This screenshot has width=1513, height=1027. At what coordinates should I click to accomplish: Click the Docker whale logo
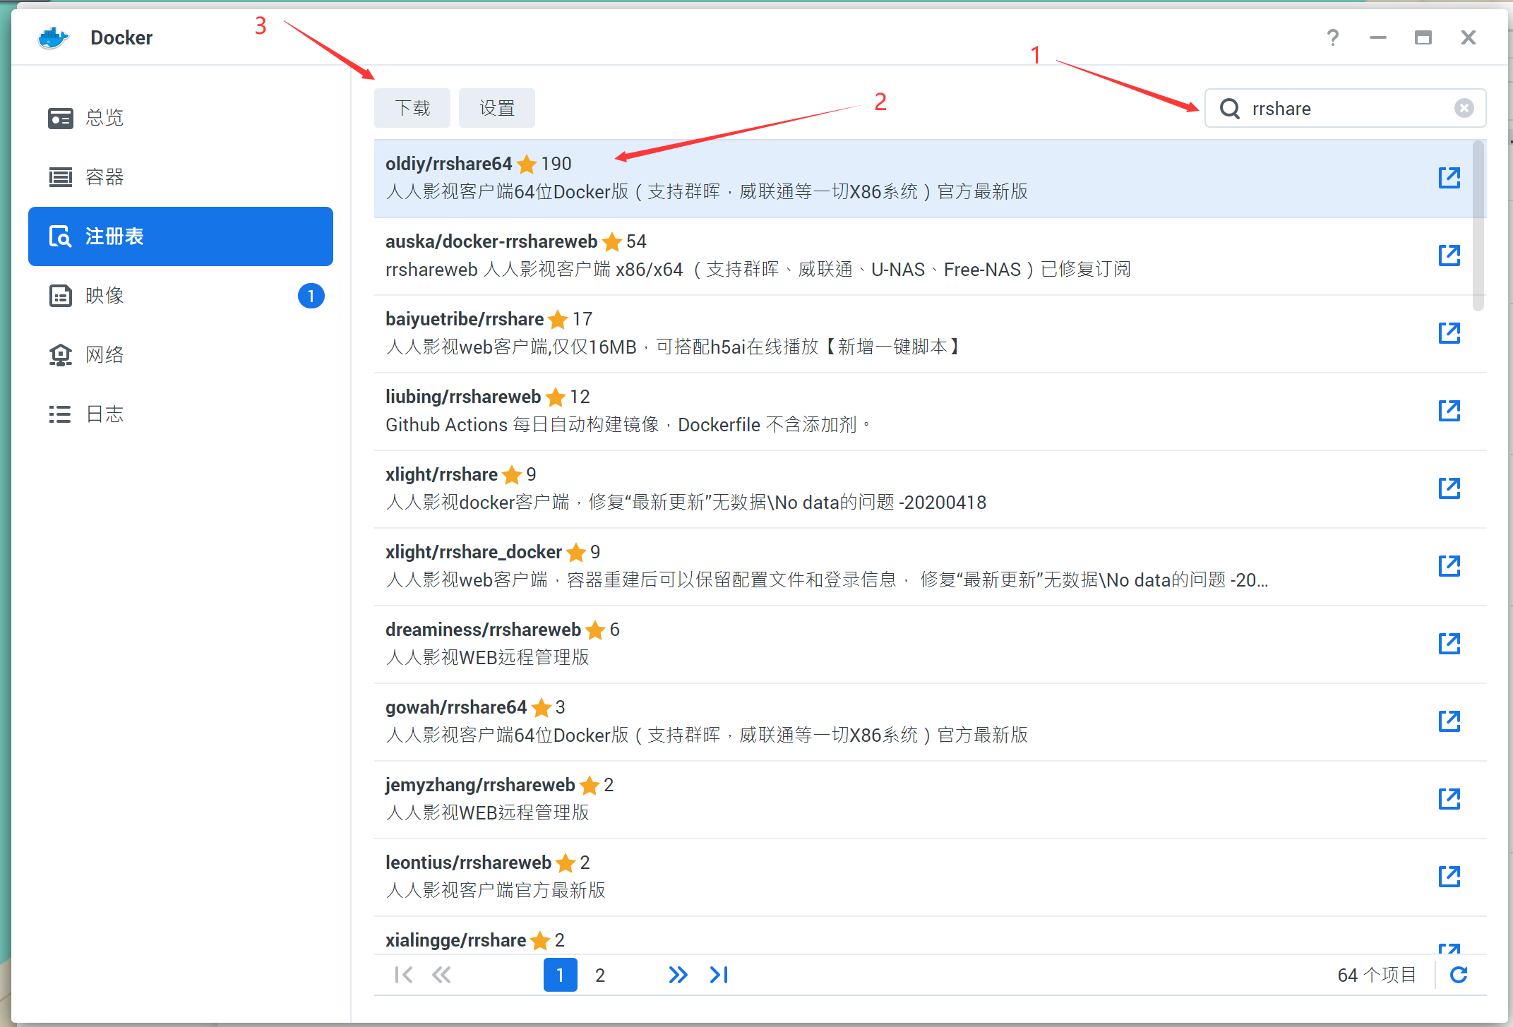[53, 37]
